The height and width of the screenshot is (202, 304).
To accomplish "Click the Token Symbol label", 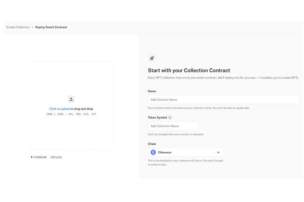I will click(157, 117).
